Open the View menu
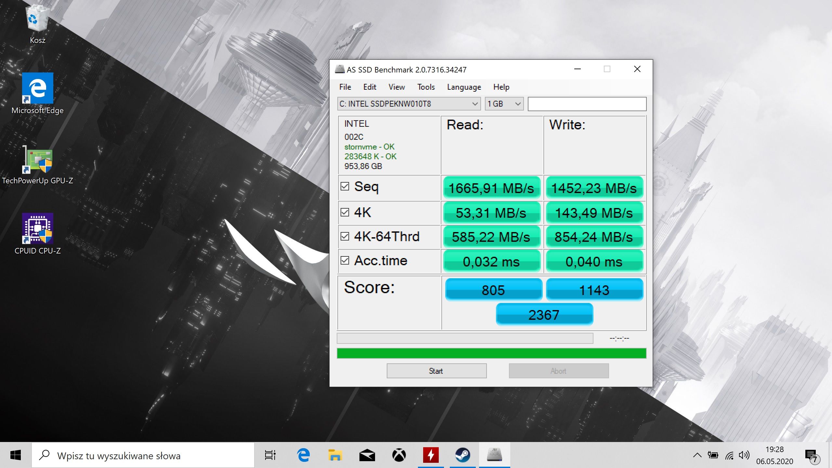The image size is (832, 468). click(x=396, y=87)
